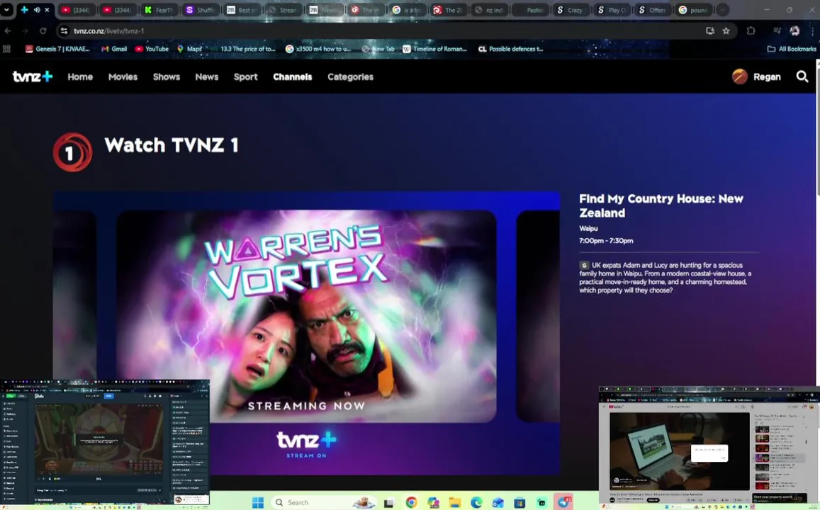Click the YouTube window preview thumbnail

pyautogui.click(x=709, y=447)
